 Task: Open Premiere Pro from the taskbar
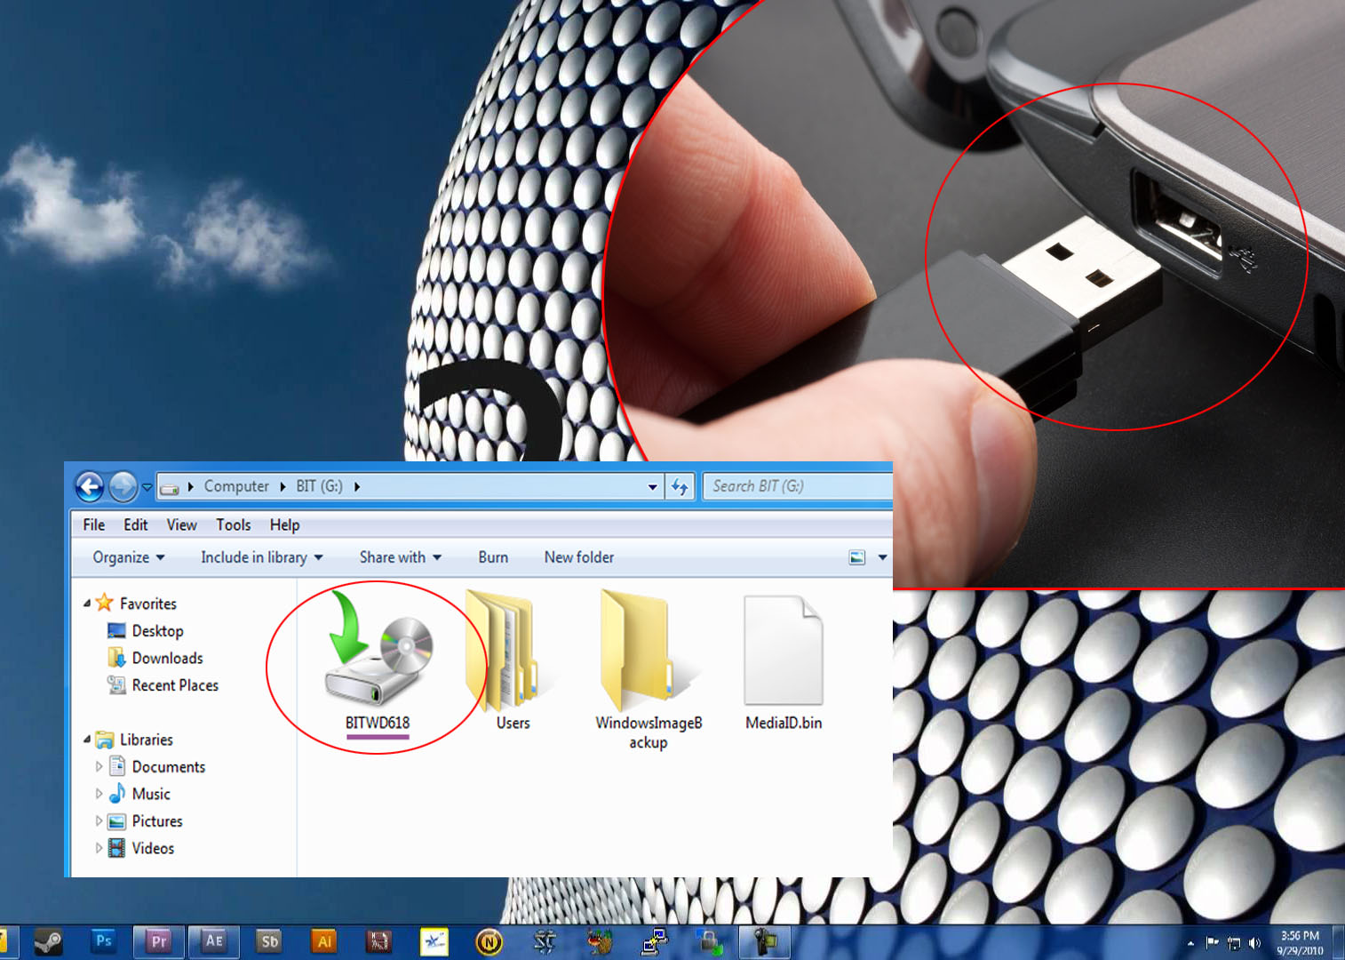click(x=158, y=941)
